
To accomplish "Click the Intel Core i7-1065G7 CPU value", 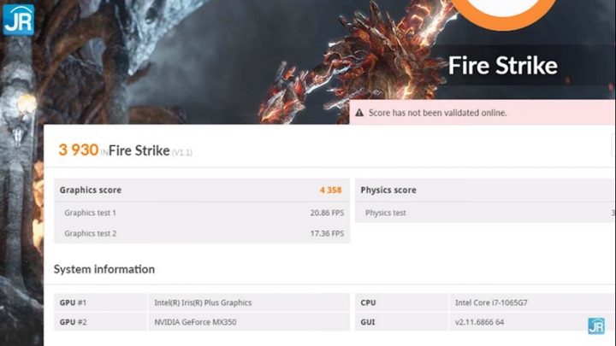I will click(489, 302).
